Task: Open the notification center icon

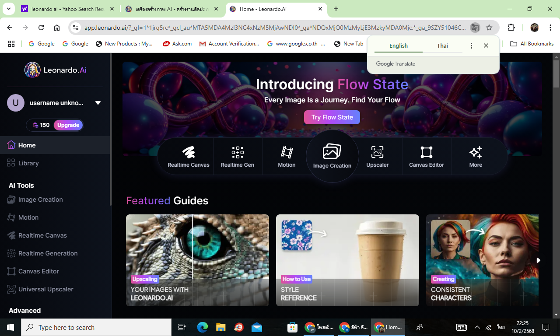Action: [546, 327]
